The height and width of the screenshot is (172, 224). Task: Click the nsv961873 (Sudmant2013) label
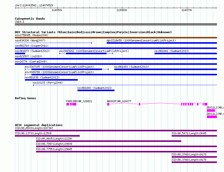(x=32, y=51)
